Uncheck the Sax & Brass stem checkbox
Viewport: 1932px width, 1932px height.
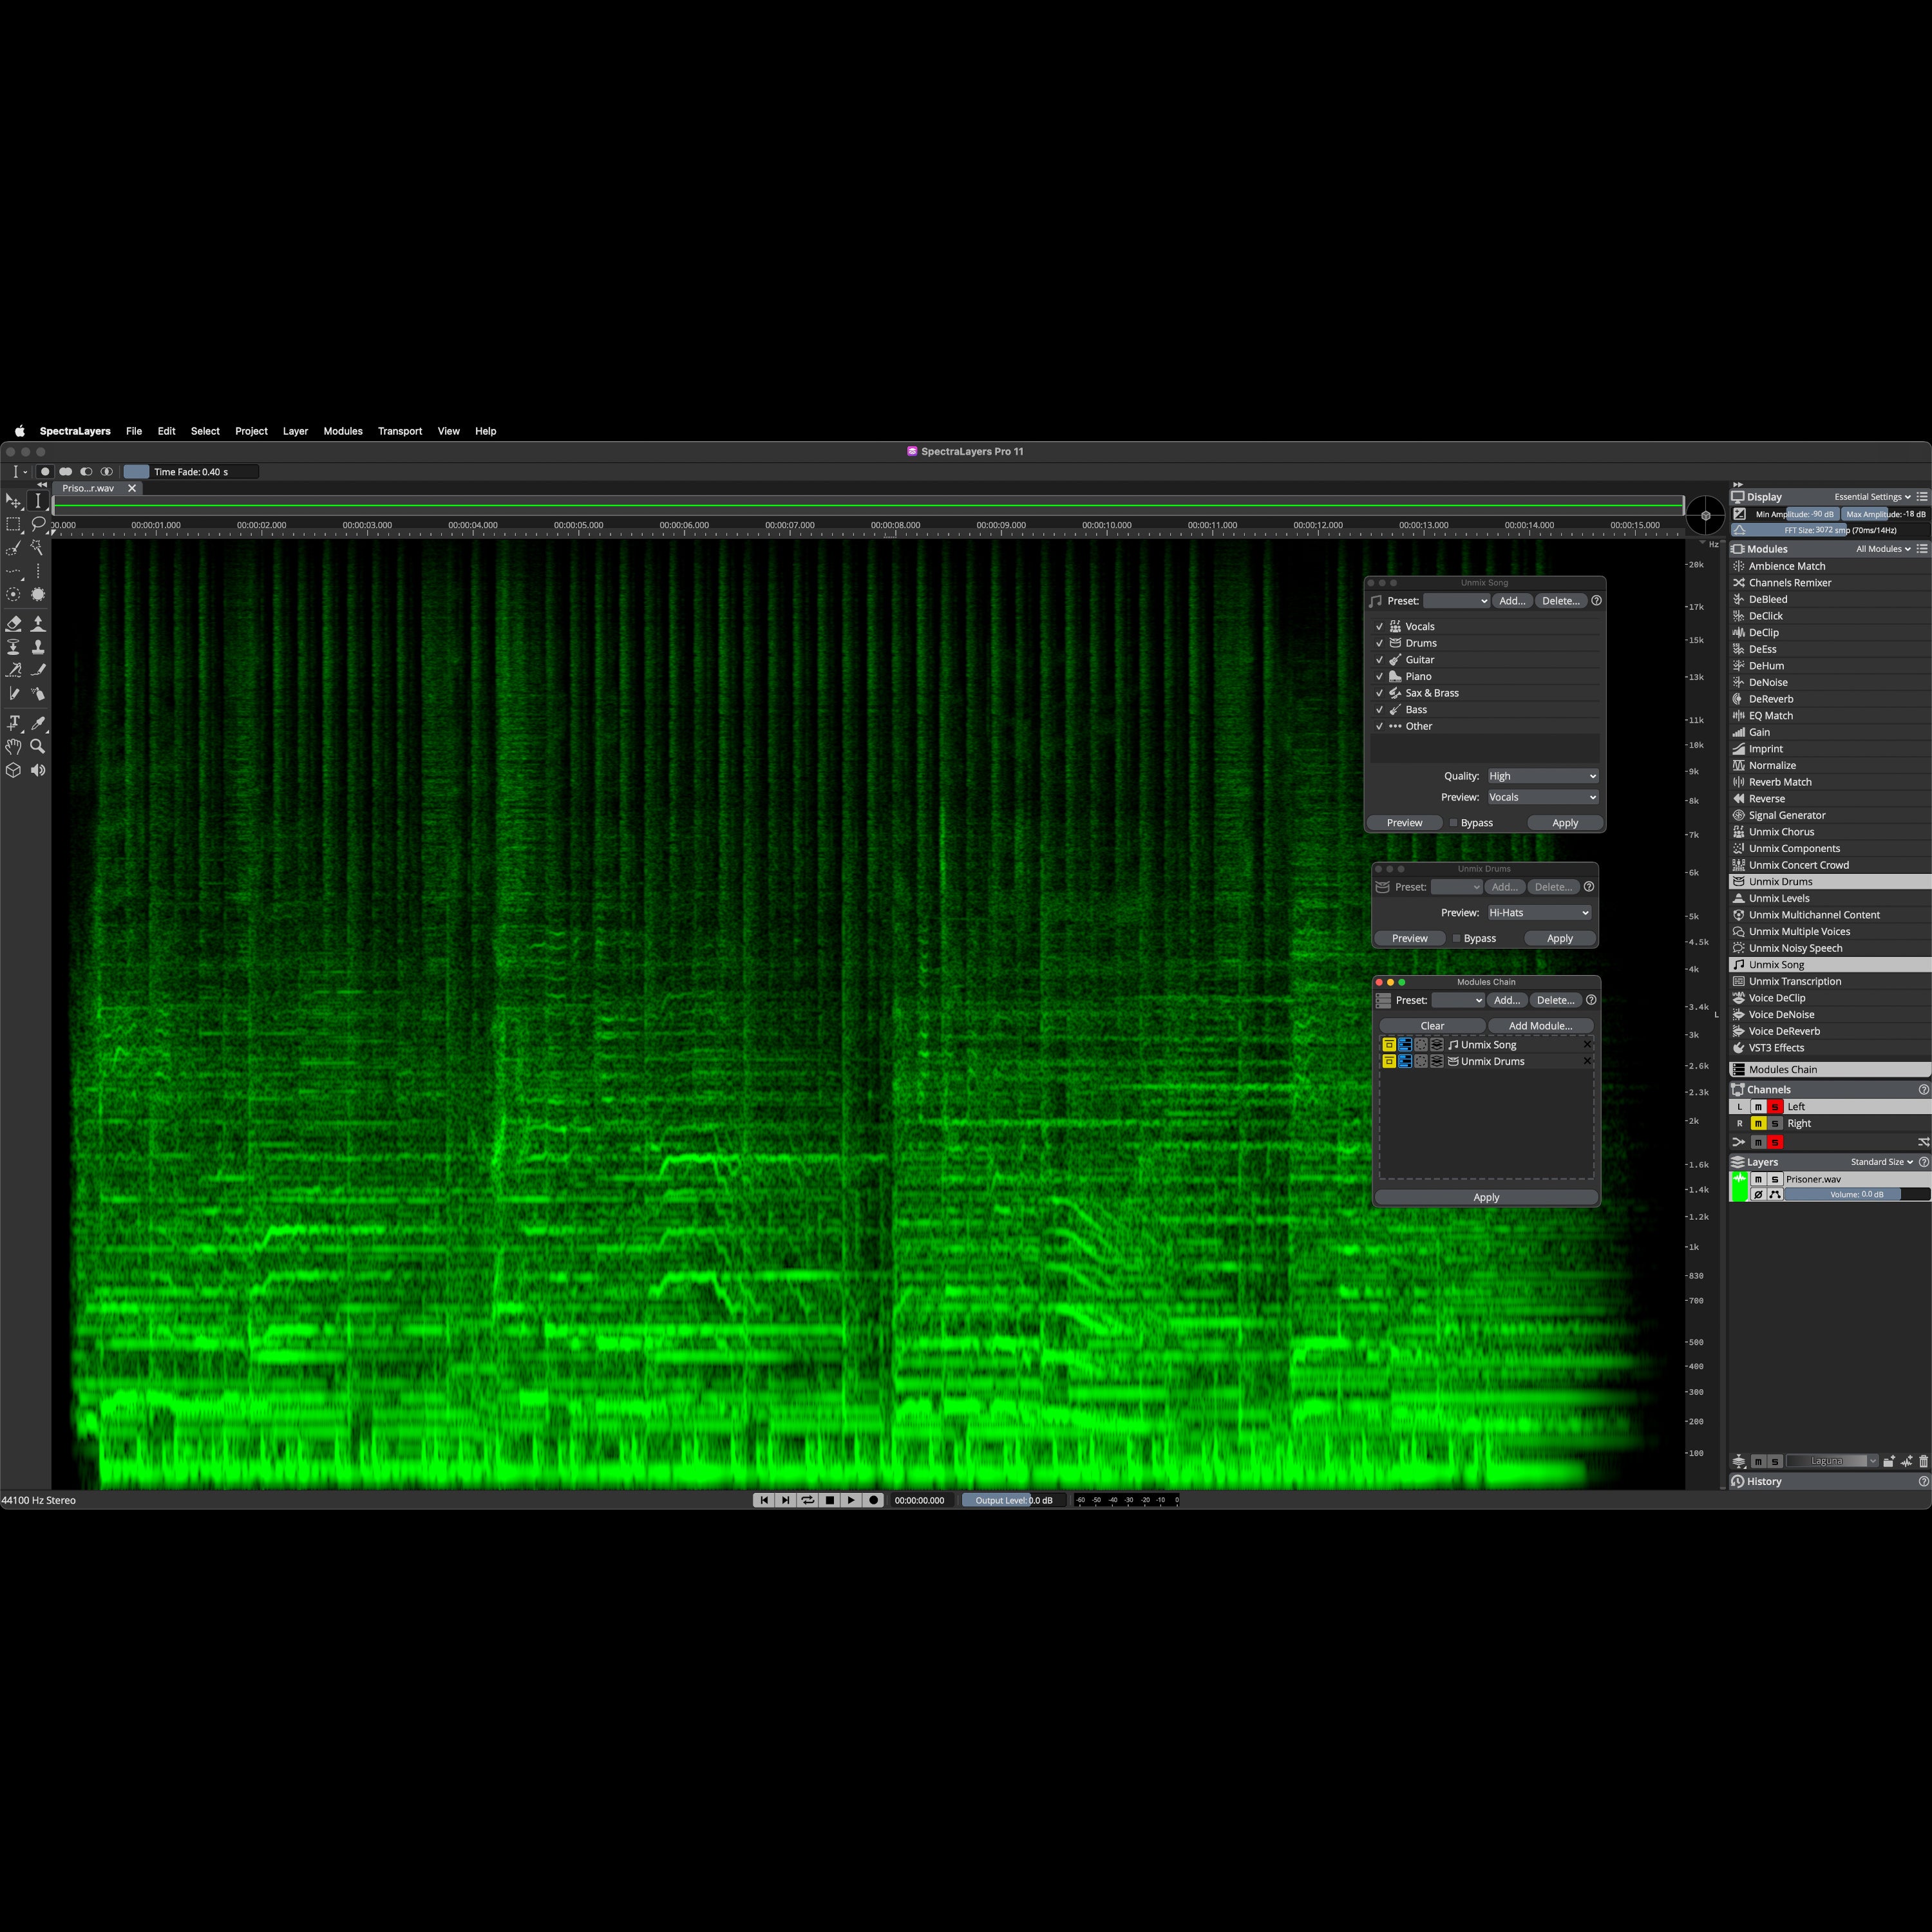(1380, 693)
